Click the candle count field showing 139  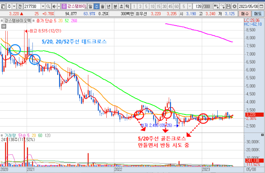(198, 6)
